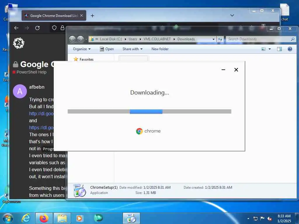Click the Explorer help icon
This screenshot has height=224, width=299.
click(x=290, y=49)
